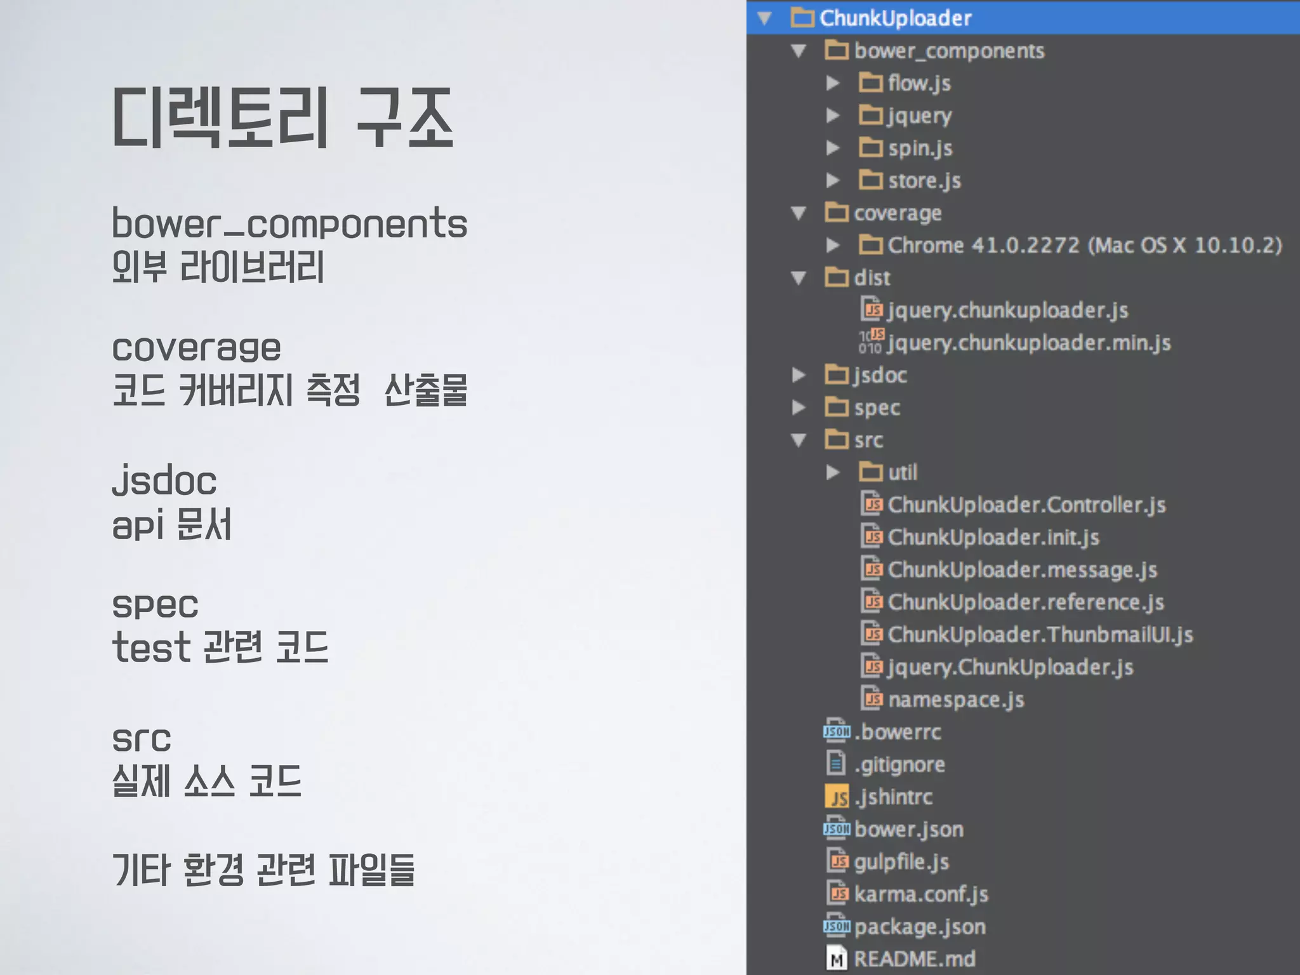
Task: Expand the jquery folder arrow
Action: 833,116
